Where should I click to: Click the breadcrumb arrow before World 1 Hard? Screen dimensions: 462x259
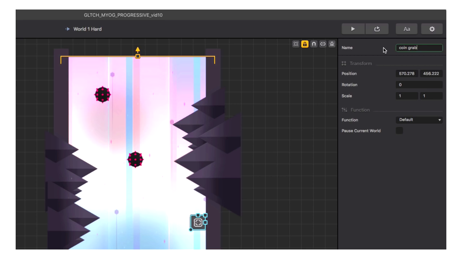[67, 29]
